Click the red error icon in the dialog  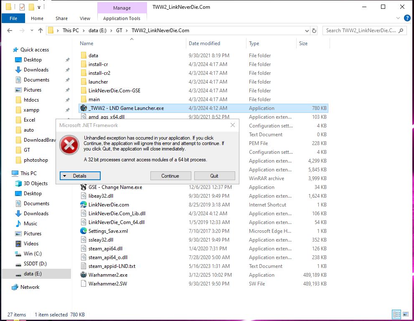69,145
